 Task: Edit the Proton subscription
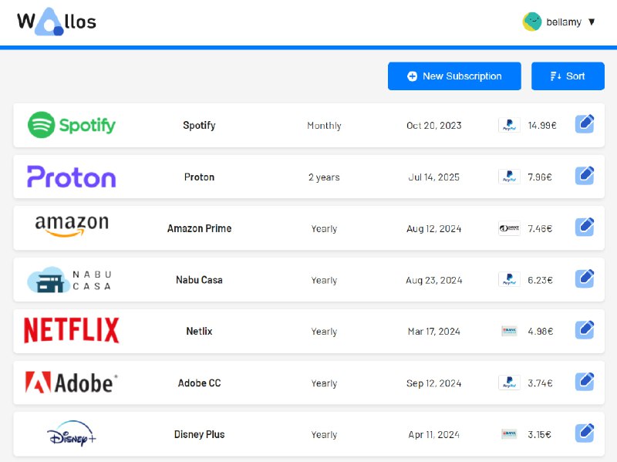tap(585, 176)
